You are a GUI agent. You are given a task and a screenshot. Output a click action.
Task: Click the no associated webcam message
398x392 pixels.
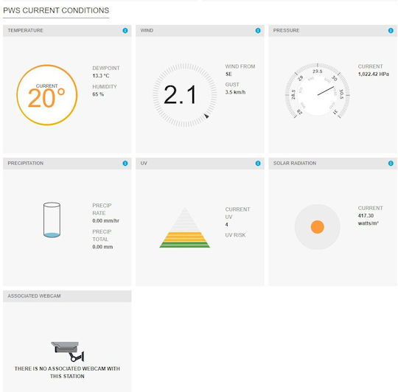[67, 372]
